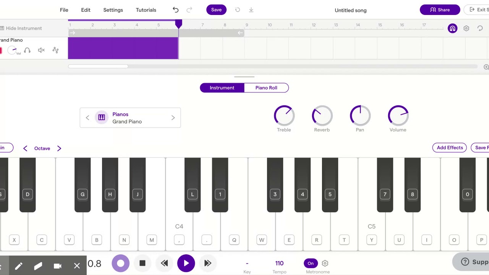489x275 pixels.
Task: Click the redo arrow icon
Action: pyautogui.click(x=189, y=10)
